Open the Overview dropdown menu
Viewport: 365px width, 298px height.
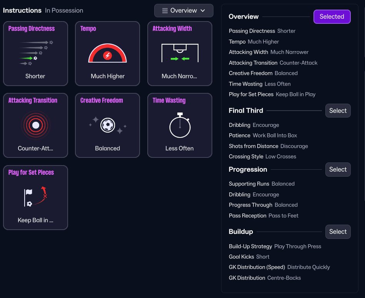(x=183, y=11)
